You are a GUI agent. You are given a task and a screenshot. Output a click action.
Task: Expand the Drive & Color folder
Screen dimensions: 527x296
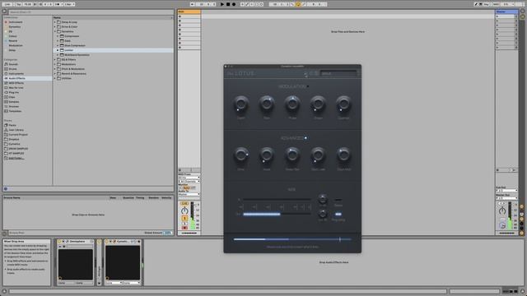click(55, 26)
